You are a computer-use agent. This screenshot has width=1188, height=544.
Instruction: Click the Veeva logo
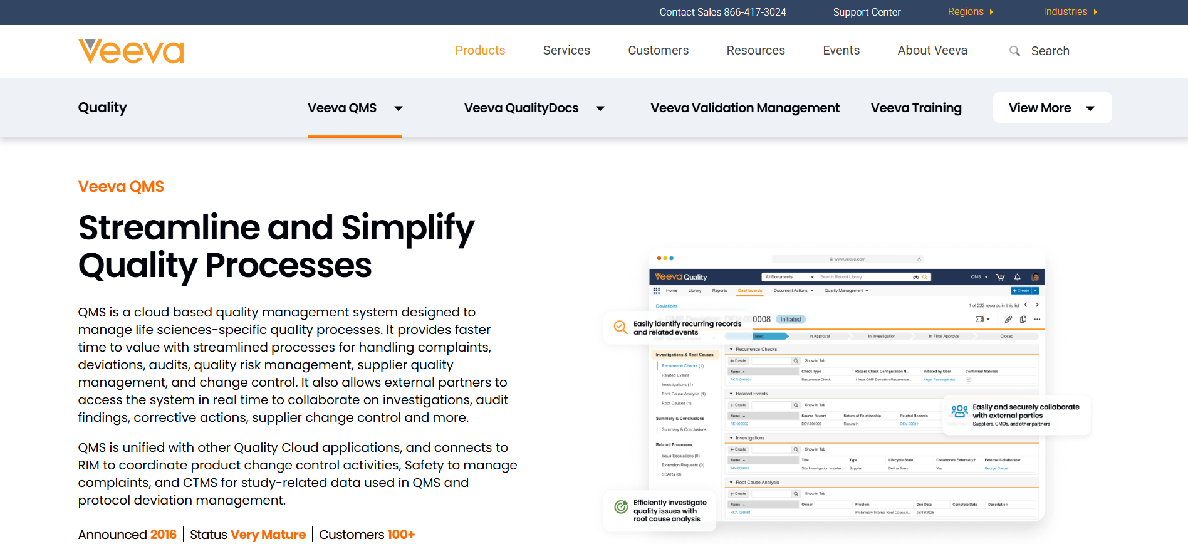click(131, 51)
